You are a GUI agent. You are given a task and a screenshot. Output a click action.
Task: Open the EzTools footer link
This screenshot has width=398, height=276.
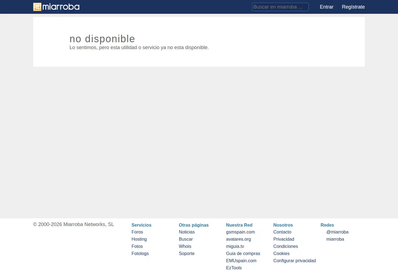pyautogui.click(x=234, y=268)
